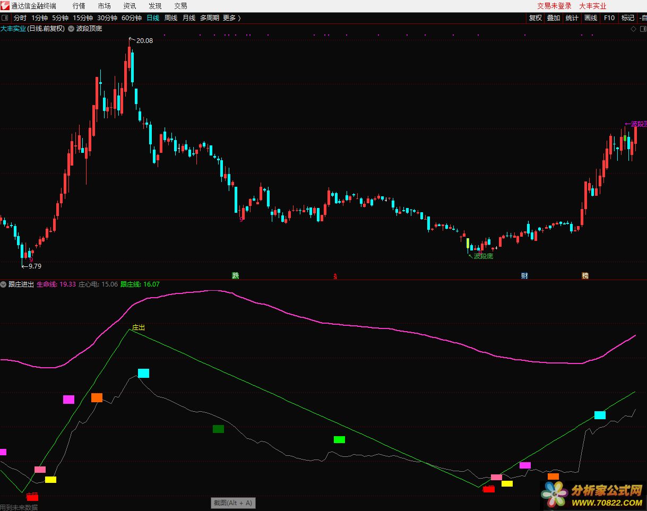The image size is (647, 511).
Task: Click the cyan signal block near 庄出 peak
Action: [x=143, y=373]
